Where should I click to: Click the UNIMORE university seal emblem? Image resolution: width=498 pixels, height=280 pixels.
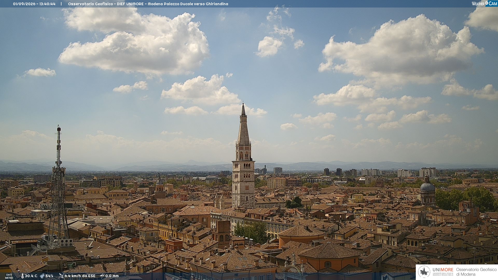click(424, 272)
